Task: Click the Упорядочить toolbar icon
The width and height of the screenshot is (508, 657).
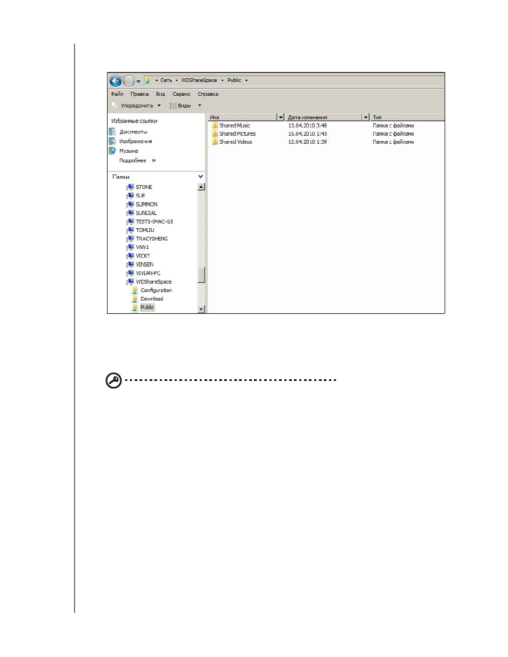Action: (x=114, y=105)
